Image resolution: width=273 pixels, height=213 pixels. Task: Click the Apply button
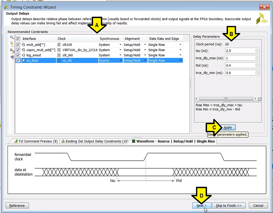[x=228, y=128]
